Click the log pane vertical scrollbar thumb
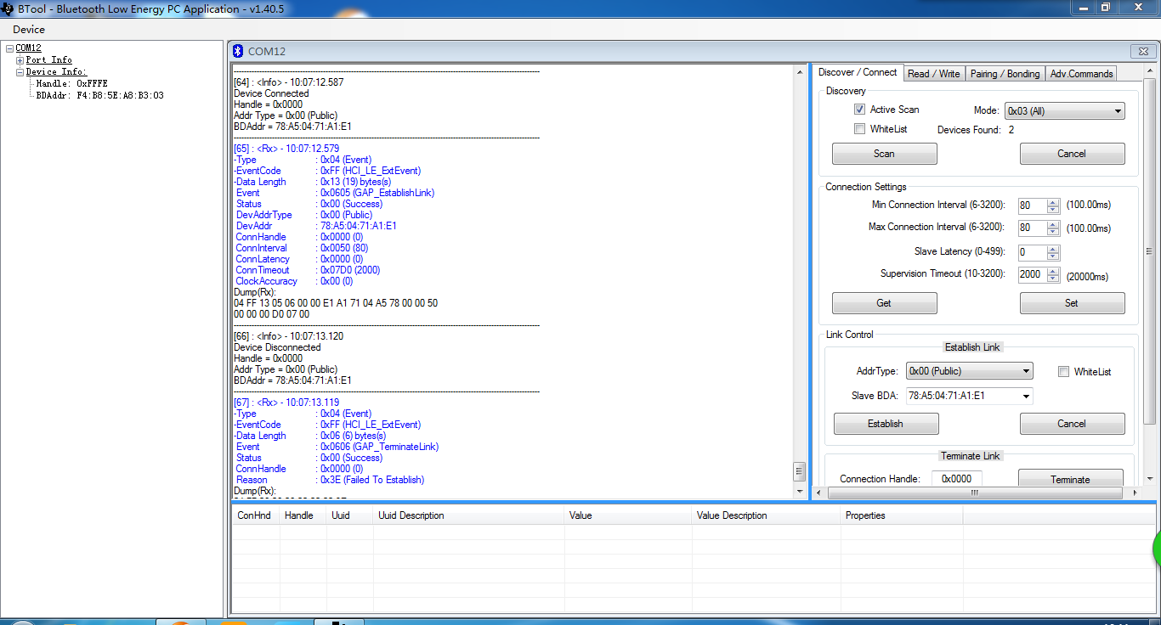 click(800, 470)
